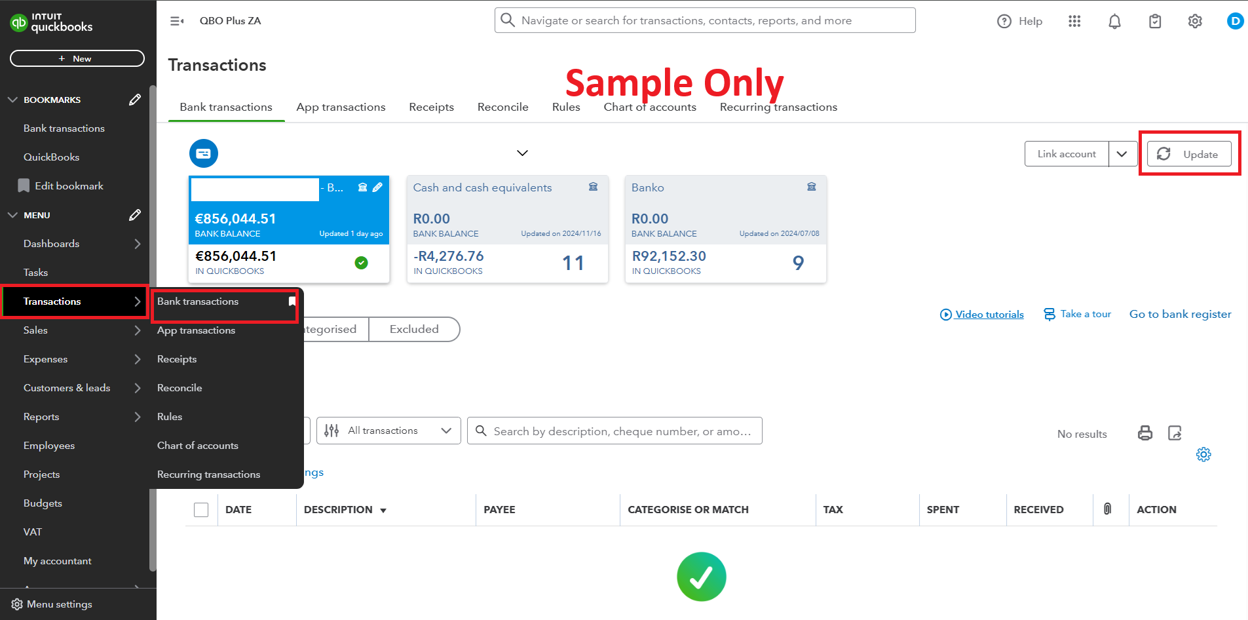Print the transactions list
1248x620 pixels.
coord(1145,433)
